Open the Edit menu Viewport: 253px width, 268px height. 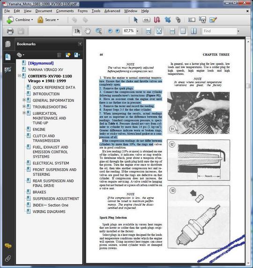click(17, 11)
